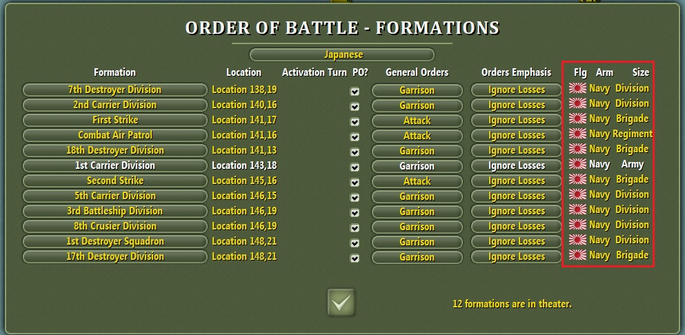The width and height of the screenshot is (685, 335).
Task: Select the 2nd Carrier Division formation button
Action: click(115, 105)
